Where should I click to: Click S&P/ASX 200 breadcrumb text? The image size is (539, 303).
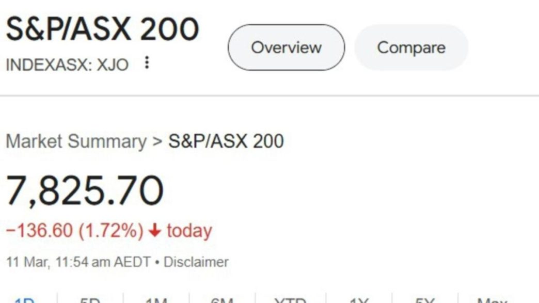[x=226, y=141]
